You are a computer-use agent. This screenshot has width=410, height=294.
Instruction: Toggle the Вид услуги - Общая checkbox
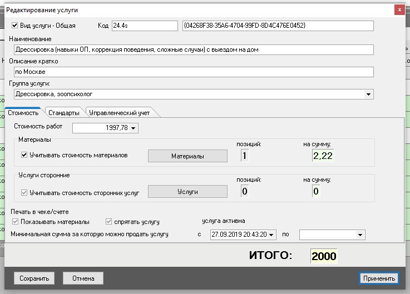coord(15,26)
